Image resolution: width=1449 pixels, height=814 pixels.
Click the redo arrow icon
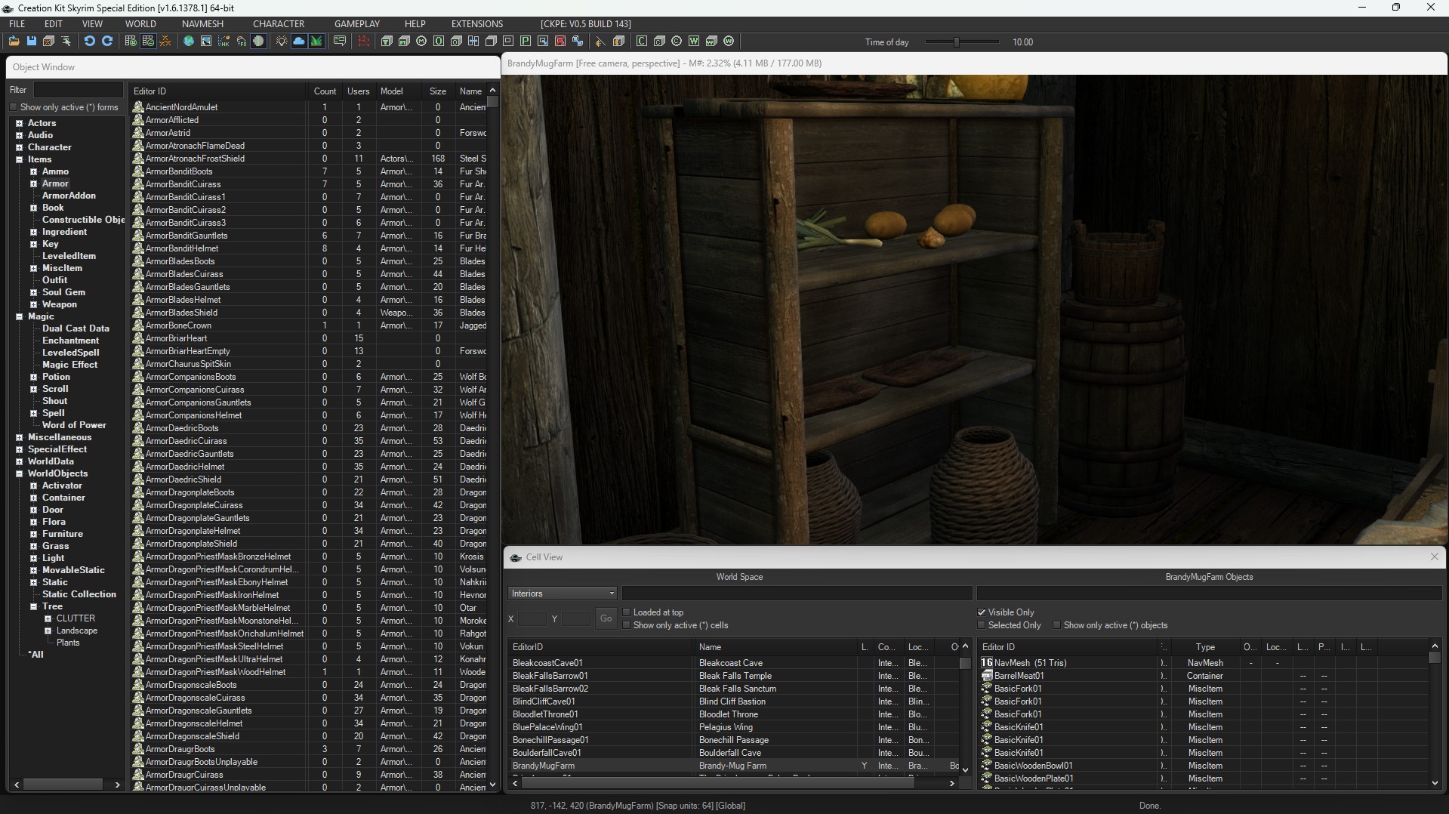pos(107,42)
